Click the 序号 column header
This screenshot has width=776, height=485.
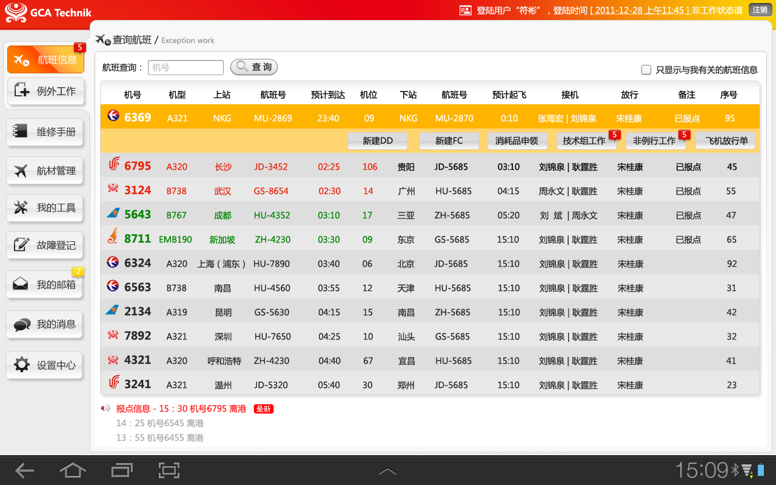729,95
